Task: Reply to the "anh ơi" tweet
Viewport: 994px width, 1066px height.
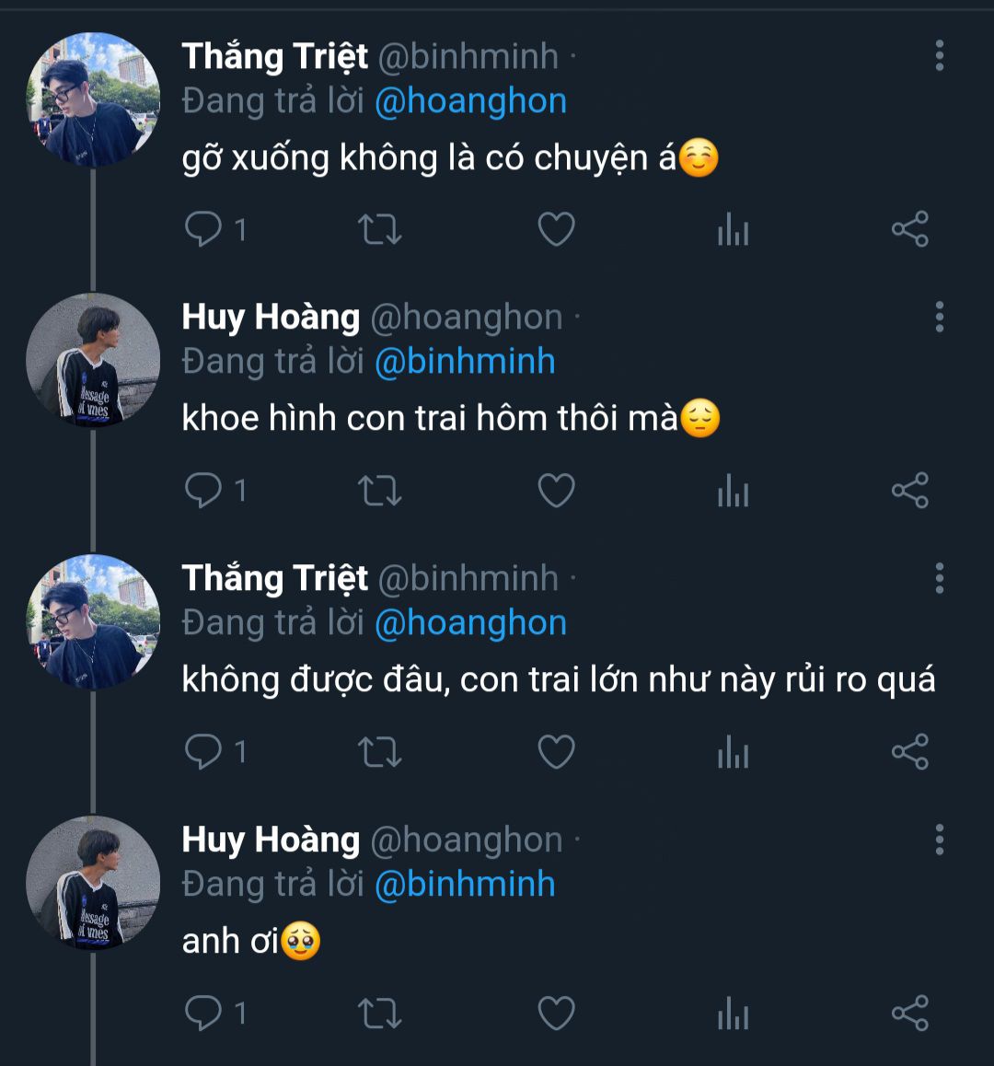Action: click(203, 1014)
